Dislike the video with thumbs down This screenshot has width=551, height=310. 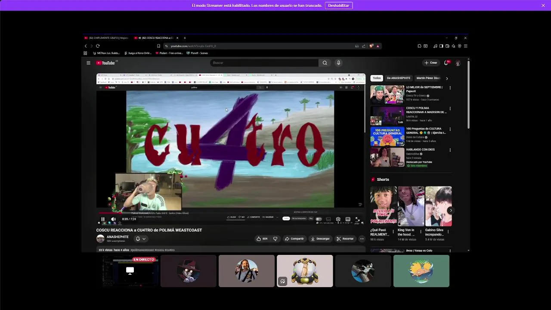275,239
